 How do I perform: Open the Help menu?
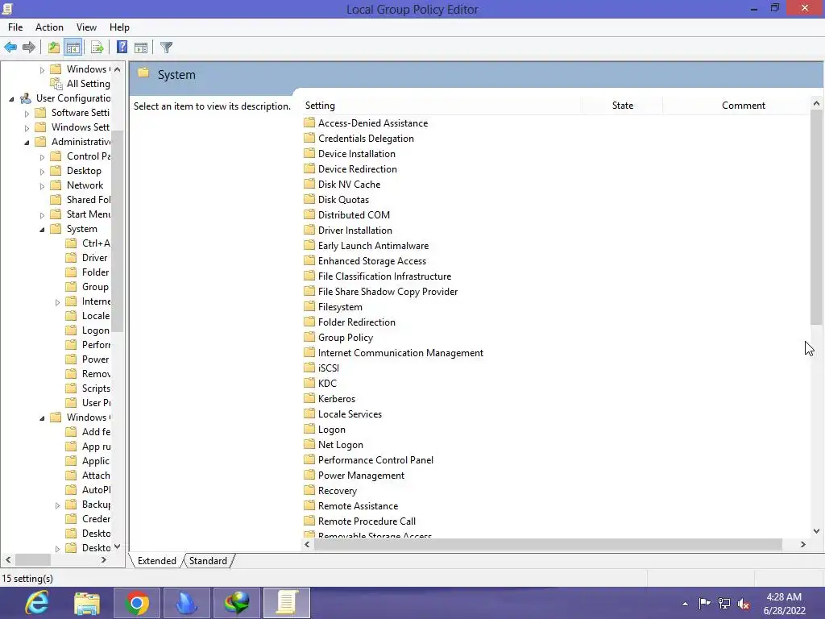coord(119,27)
